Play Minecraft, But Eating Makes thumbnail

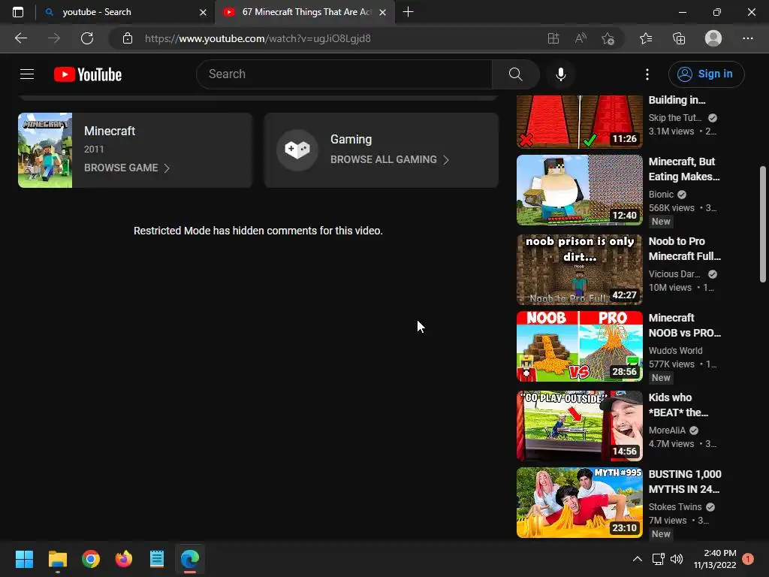pos(579,190)
